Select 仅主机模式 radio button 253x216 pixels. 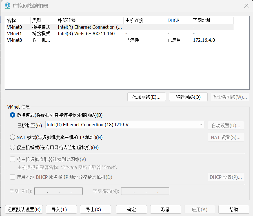tap(12, 147)
